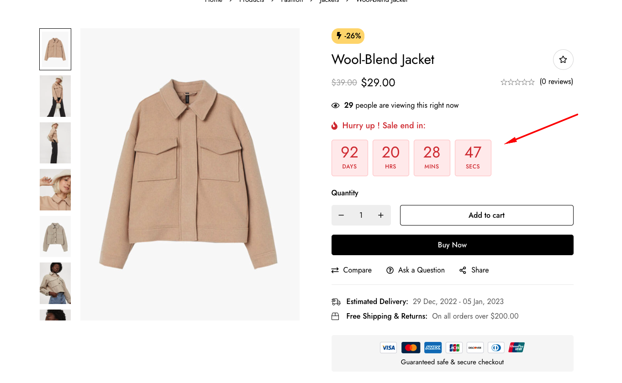The width and height of the screenshot is (622, 383).
Task: Click the main jacket product image
Action: click(x=190, y=174)
